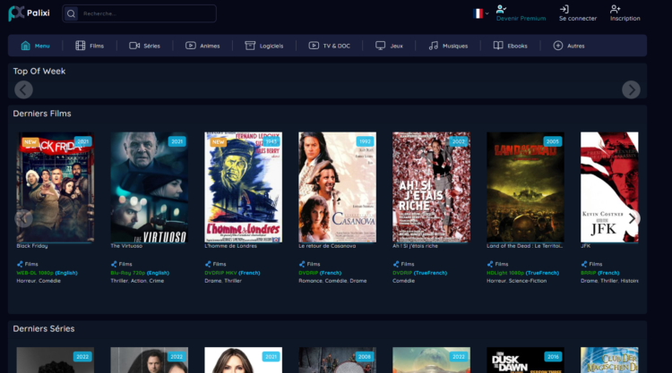Open The Virtuoso title link
672x373 pixels.
(126, 246)
